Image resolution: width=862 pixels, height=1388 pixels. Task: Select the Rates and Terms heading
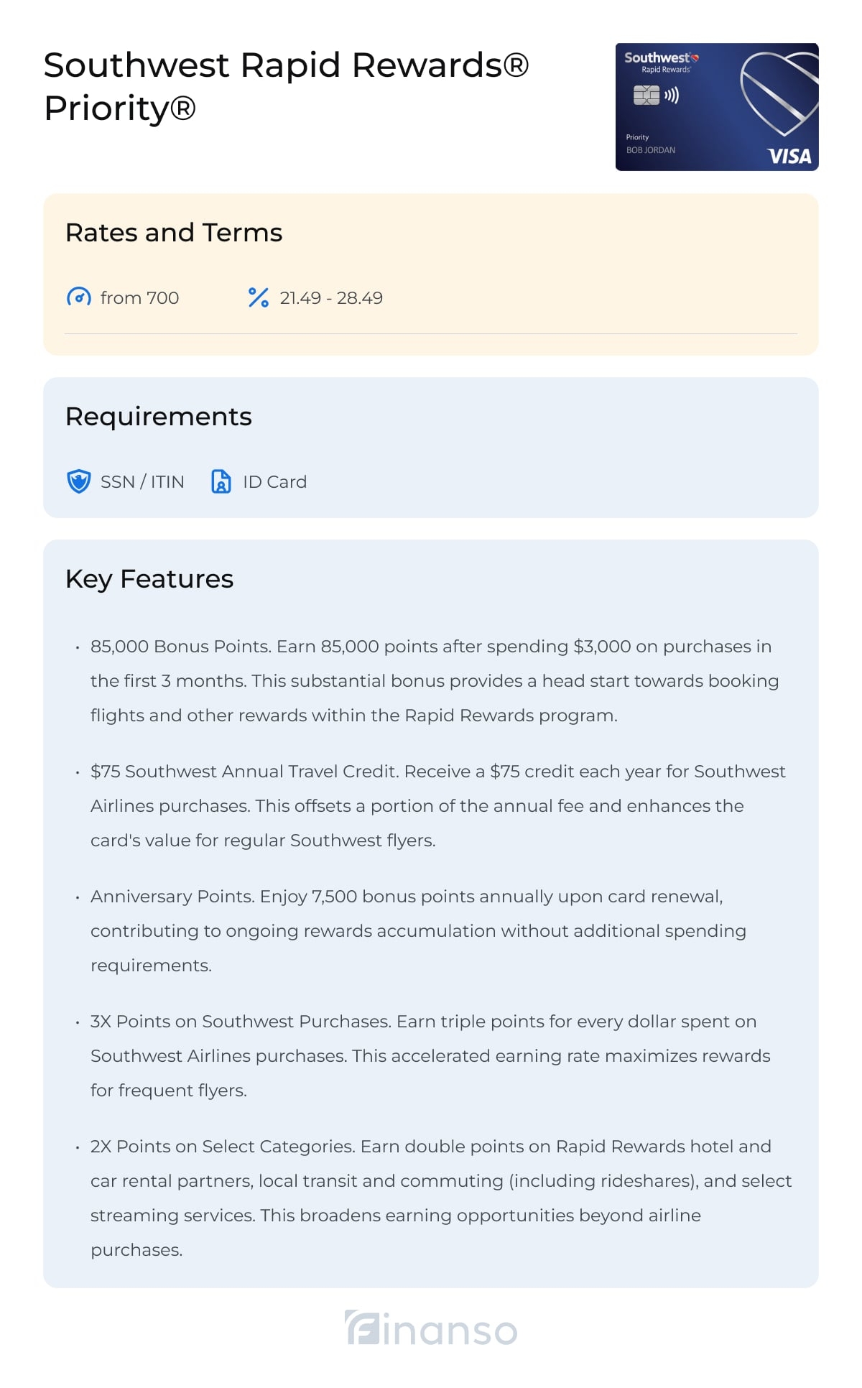click(174, 233)
